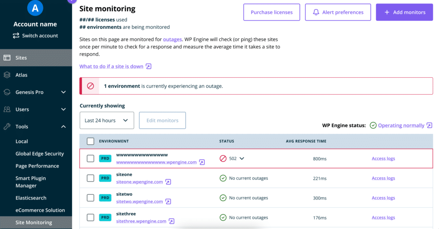Click the Sites panel icon in sidebar
Image resolution: width=439 pixels, height=229 pixels.
coord(7,58)
